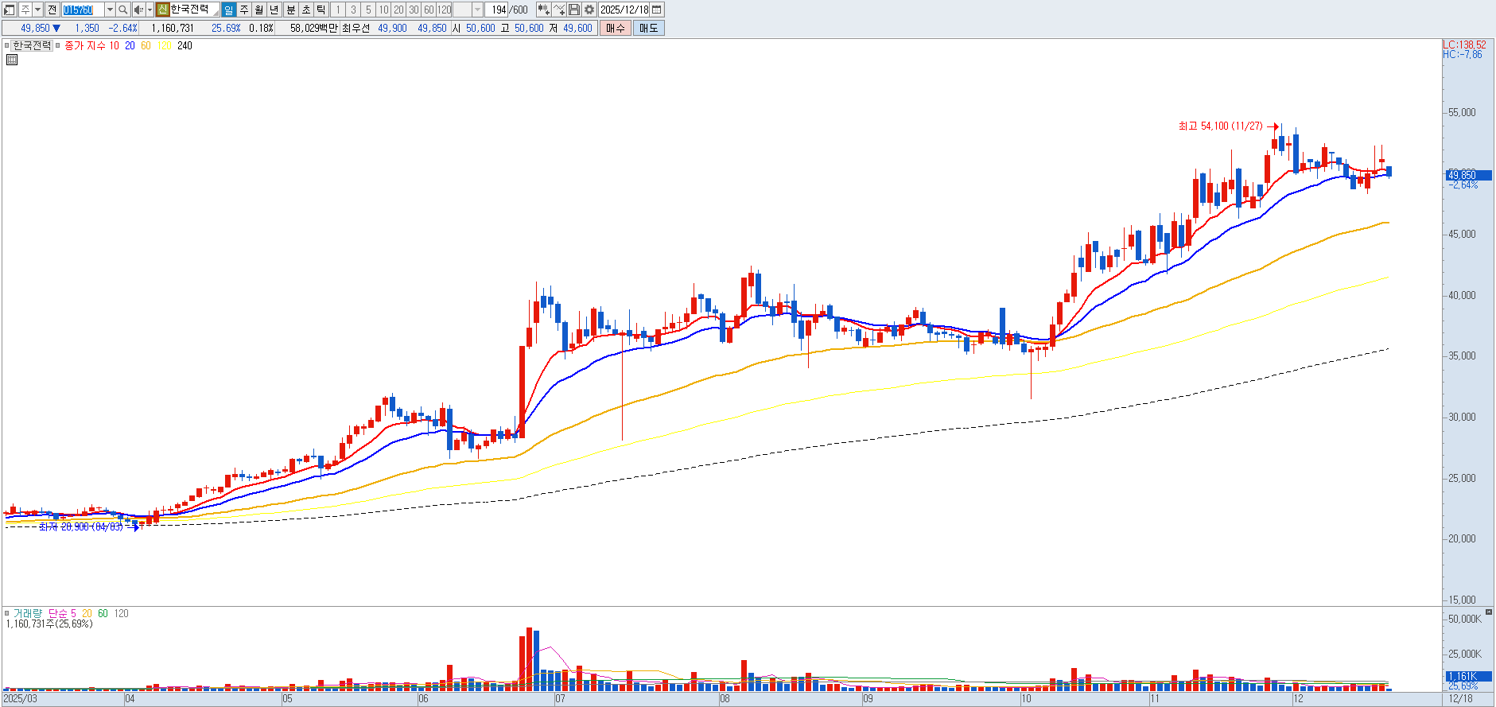Click the add candlestick chart icon

[543, 10]
